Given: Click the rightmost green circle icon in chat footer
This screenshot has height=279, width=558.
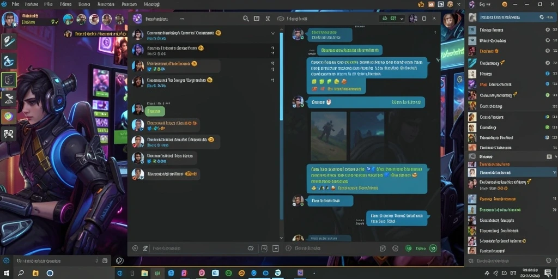Looking at the screenshot, I should pos(433,248).
